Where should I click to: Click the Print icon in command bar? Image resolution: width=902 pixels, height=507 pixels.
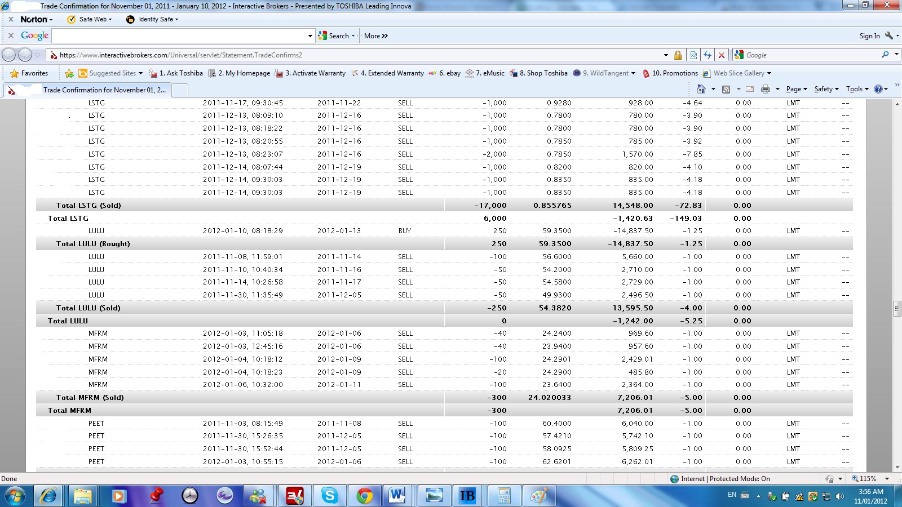click(765, 89)
